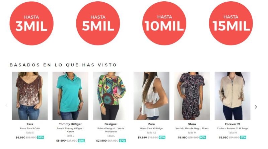Open the Tommy Hilfiger green polo photo
This screenshot has width=268, height=149.
70,96
